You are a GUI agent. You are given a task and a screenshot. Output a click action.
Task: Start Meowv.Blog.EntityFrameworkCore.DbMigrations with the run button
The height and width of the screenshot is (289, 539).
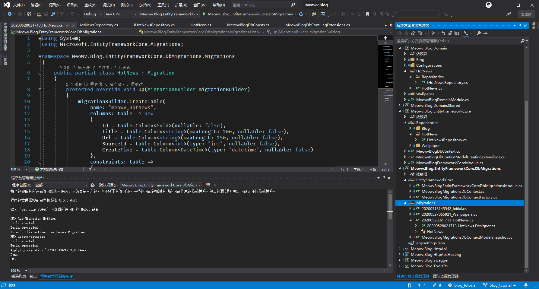[204, 14]
